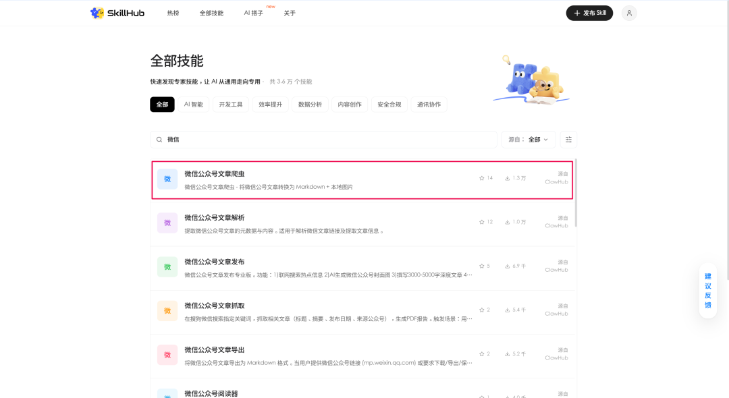This screenshot has width=729, height=398.
Task: Select the 通讯协作 category tab
Action: [429, 105]
